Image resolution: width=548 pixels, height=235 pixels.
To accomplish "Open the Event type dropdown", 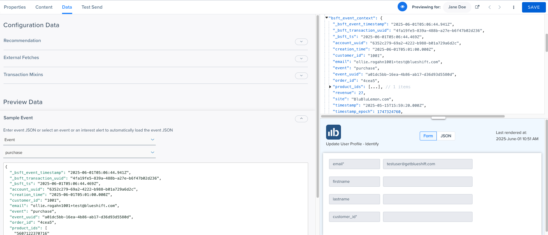I will point(79,140).
